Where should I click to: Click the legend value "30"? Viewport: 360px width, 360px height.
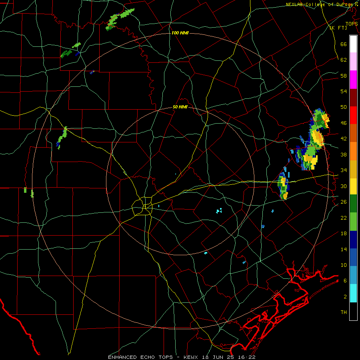(x=344, y=186)
